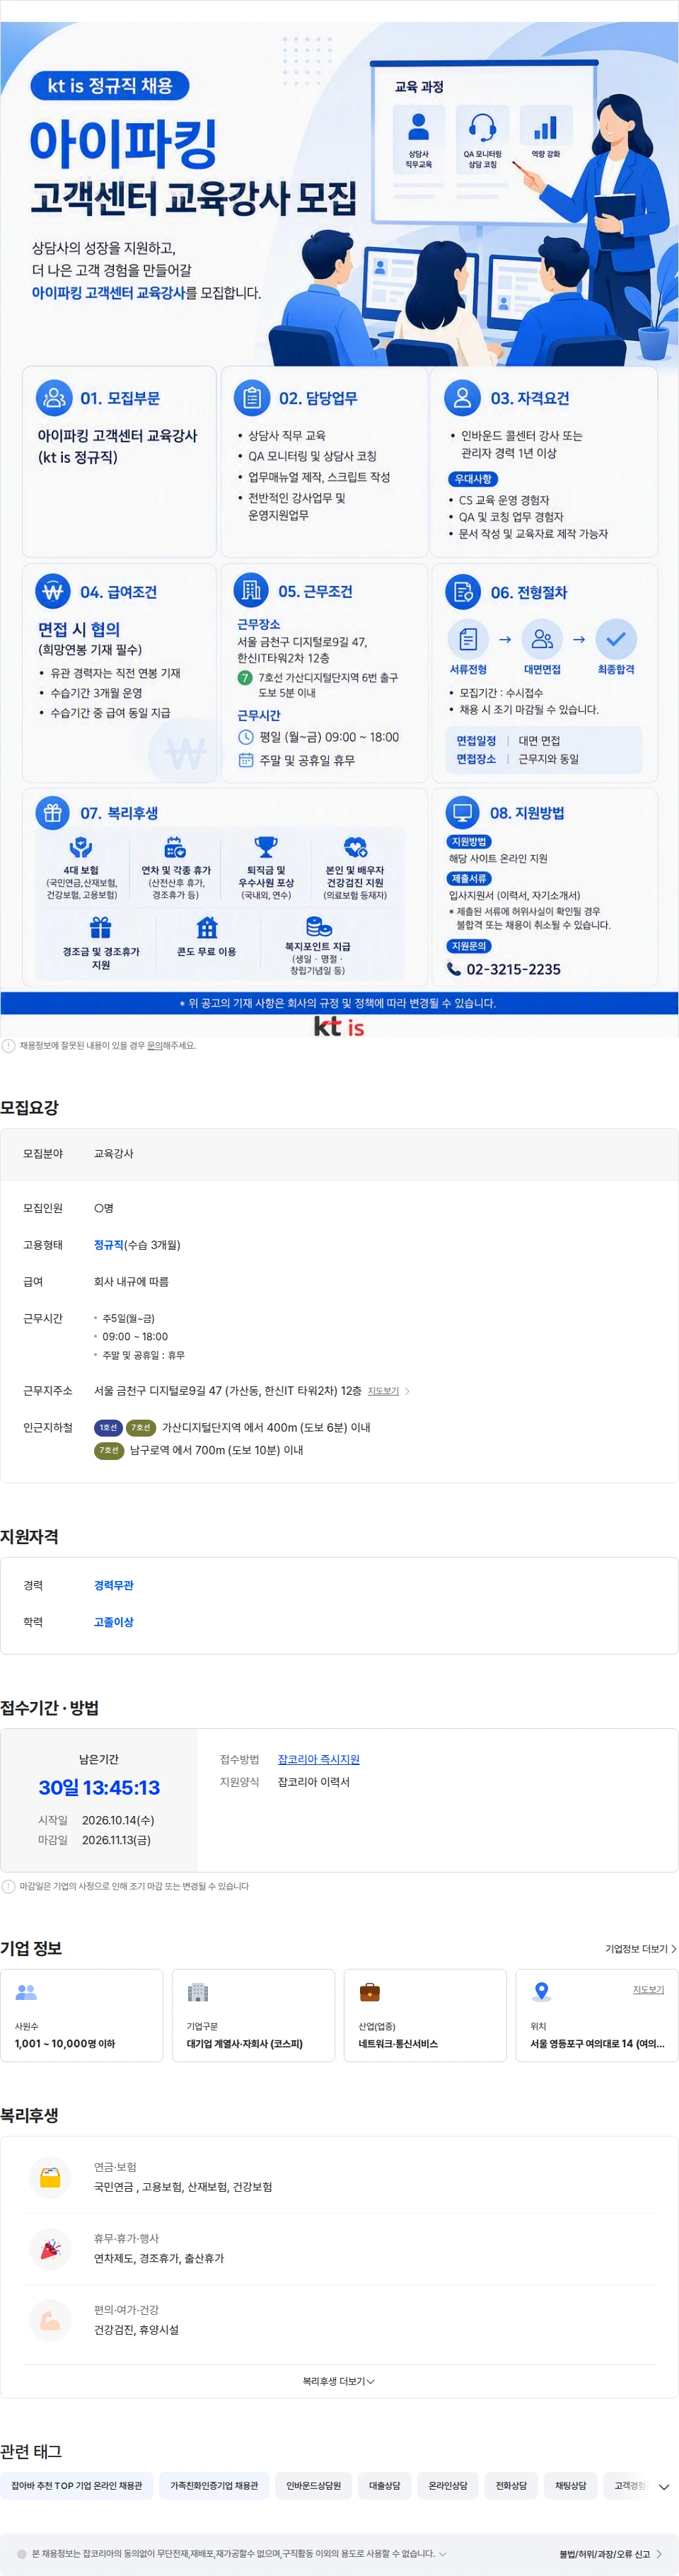Select the 가족친화인증기업 채용관 tag
This screenshot has width=679, height=2576.
pyautogui.click(x=214, y=2486)
